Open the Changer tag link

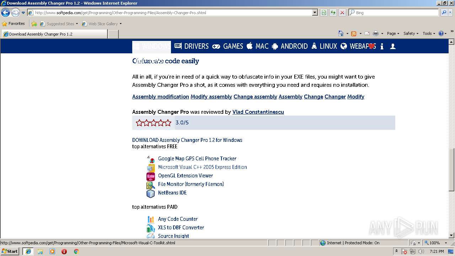coord(335,97)
